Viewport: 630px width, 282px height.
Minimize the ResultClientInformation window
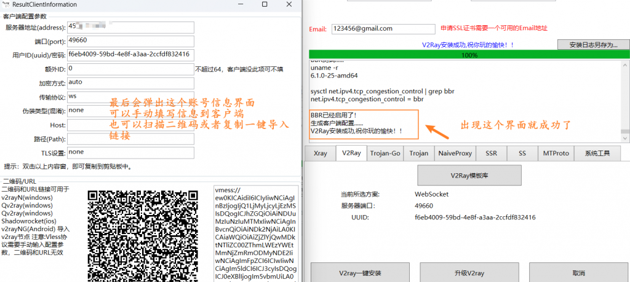point(238,4)
